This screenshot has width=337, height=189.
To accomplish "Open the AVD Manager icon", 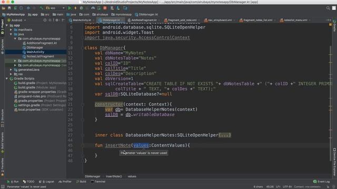I will tap(112, 8).
